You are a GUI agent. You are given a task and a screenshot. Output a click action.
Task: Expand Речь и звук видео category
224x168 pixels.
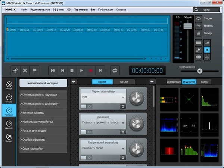43,131
